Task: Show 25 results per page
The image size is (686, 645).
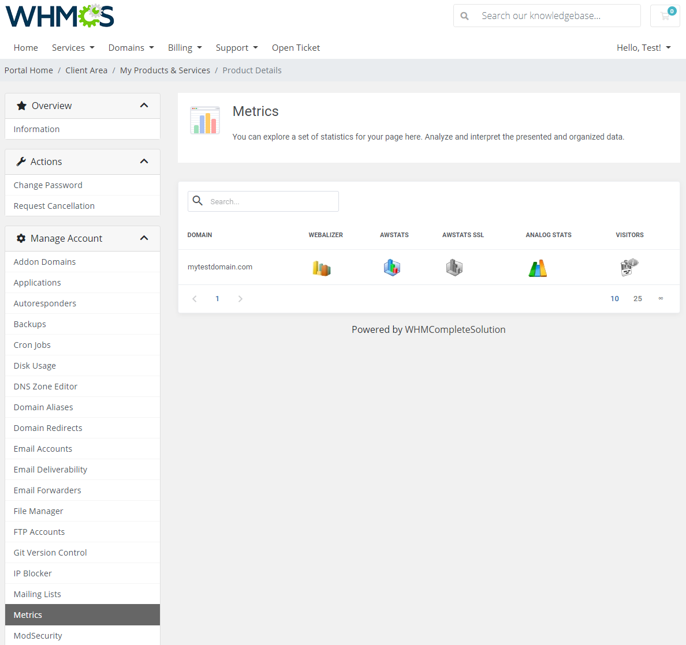Action: click(637, 298)
